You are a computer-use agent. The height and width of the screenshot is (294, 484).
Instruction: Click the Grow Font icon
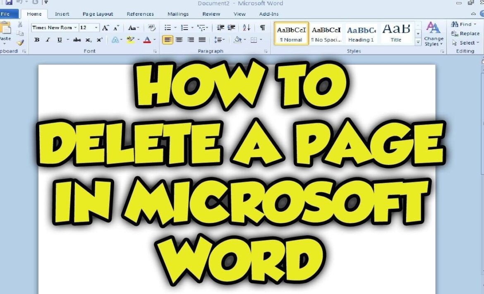point(105,28)
